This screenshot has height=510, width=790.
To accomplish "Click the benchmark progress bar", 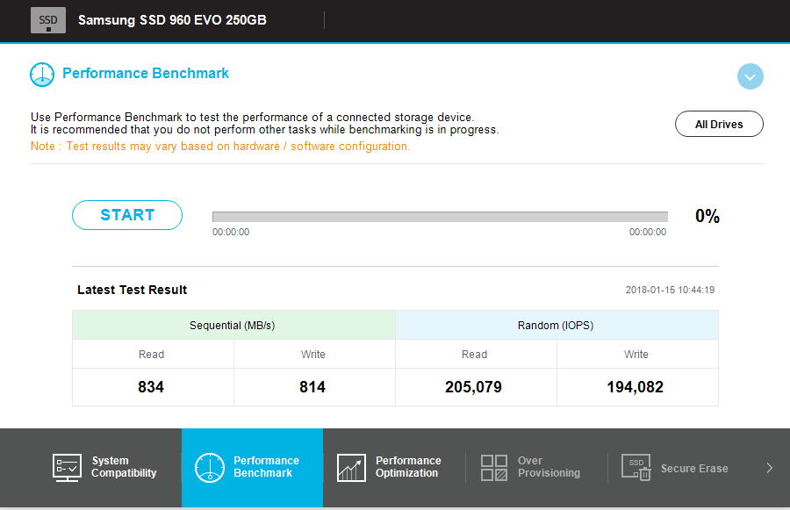I will click(x=441, y=217).
